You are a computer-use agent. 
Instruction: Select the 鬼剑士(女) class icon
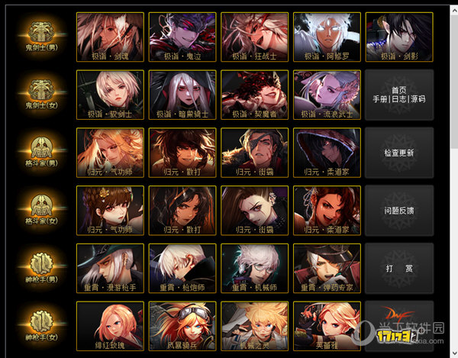41,95
